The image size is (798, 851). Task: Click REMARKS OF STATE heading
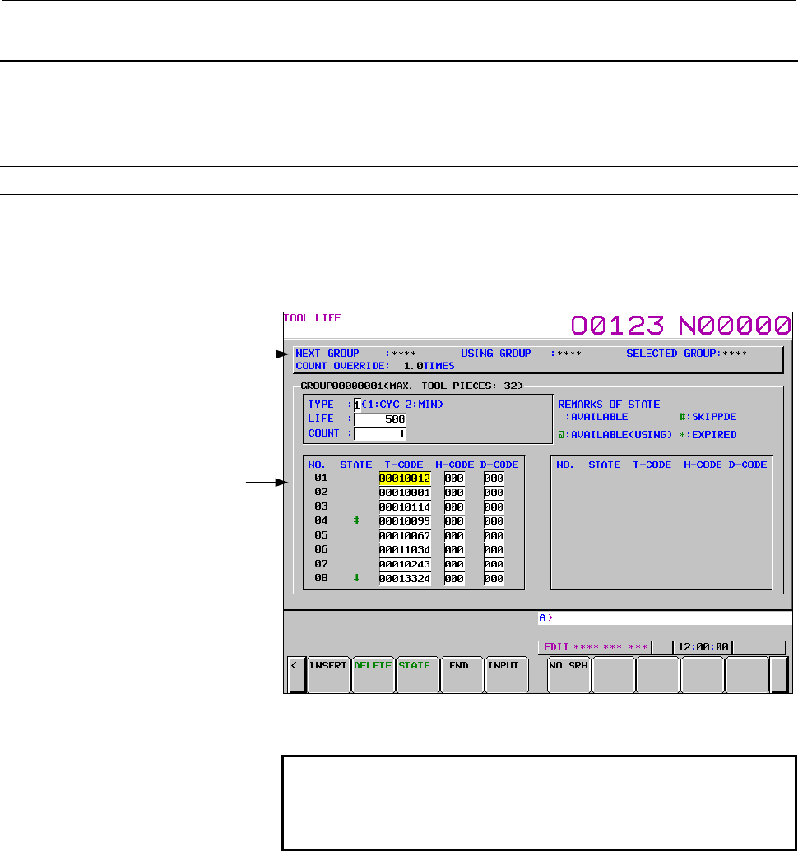click(x=609, y=405)
